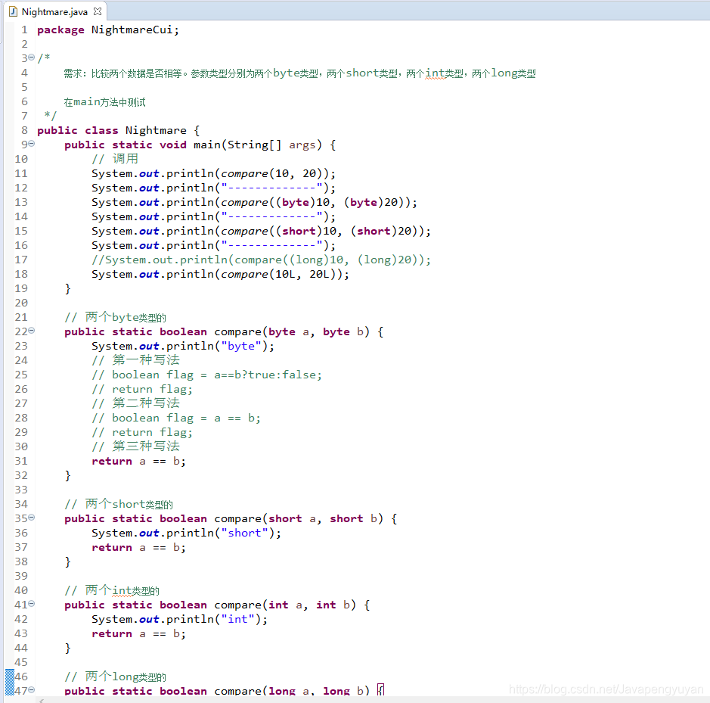710x703 pixels.
Task: Collapse the main method at line 9
Action: point(31,144)
